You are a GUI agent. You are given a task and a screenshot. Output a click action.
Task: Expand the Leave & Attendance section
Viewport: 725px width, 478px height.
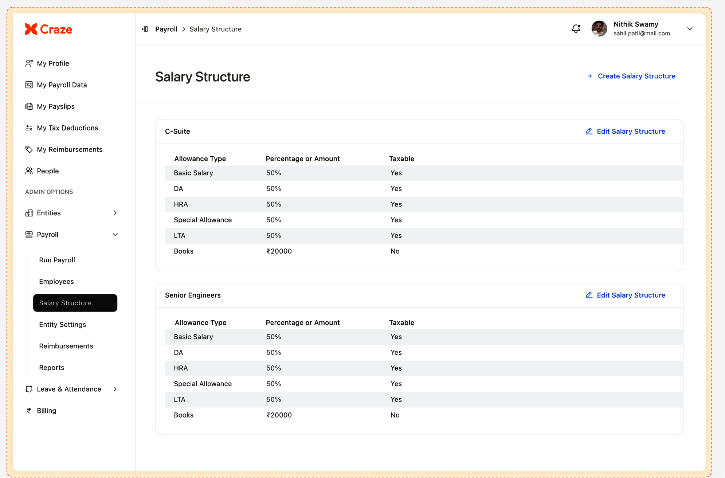tap(115, 389)
